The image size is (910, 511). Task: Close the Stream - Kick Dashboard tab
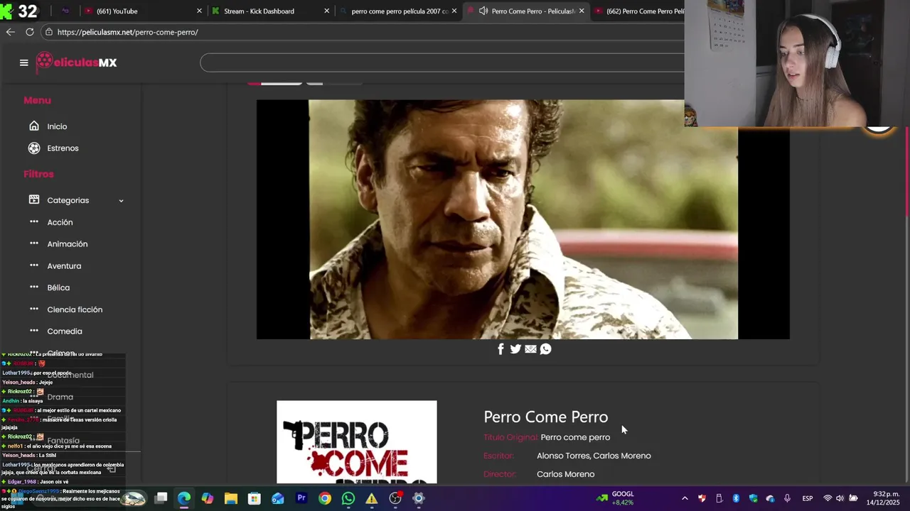[327, 11]
